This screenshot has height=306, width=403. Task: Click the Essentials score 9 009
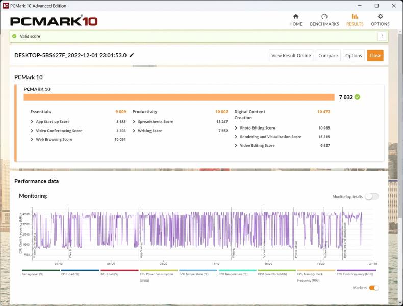coord(121,112)
